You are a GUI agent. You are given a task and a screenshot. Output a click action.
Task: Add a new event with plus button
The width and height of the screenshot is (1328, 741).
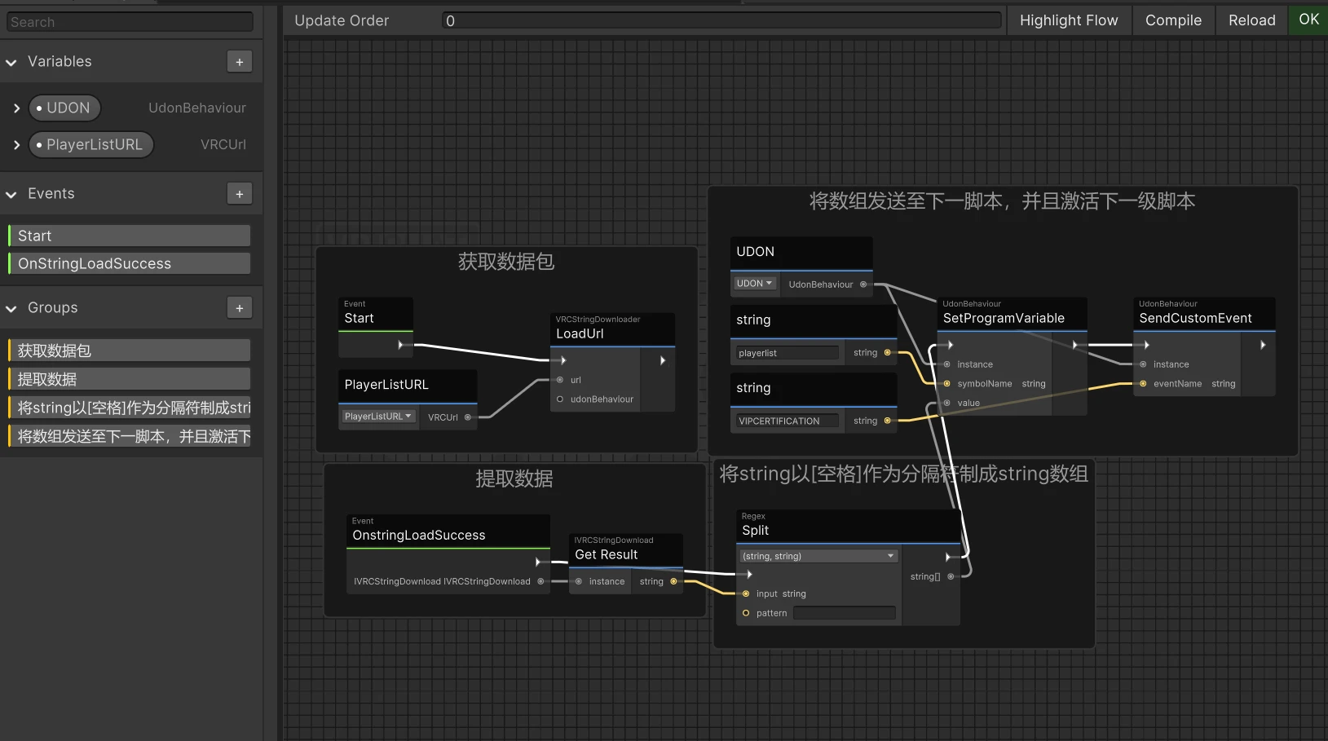tap(239, 194)
